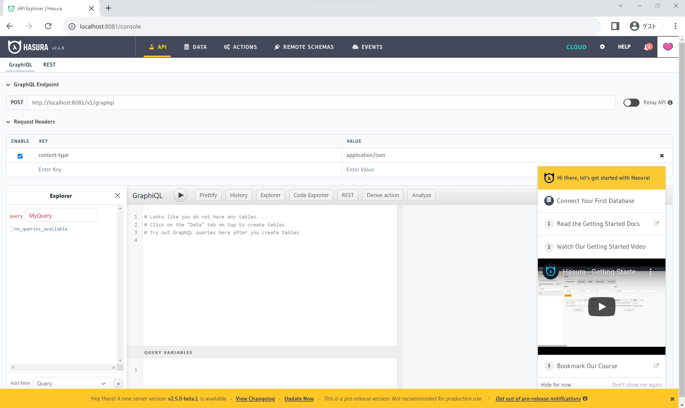Image resolution: width=685 pixels, height=408 pixels.
Task: Click REST toolbar button in GraphiQL
Action: (348, 195)
